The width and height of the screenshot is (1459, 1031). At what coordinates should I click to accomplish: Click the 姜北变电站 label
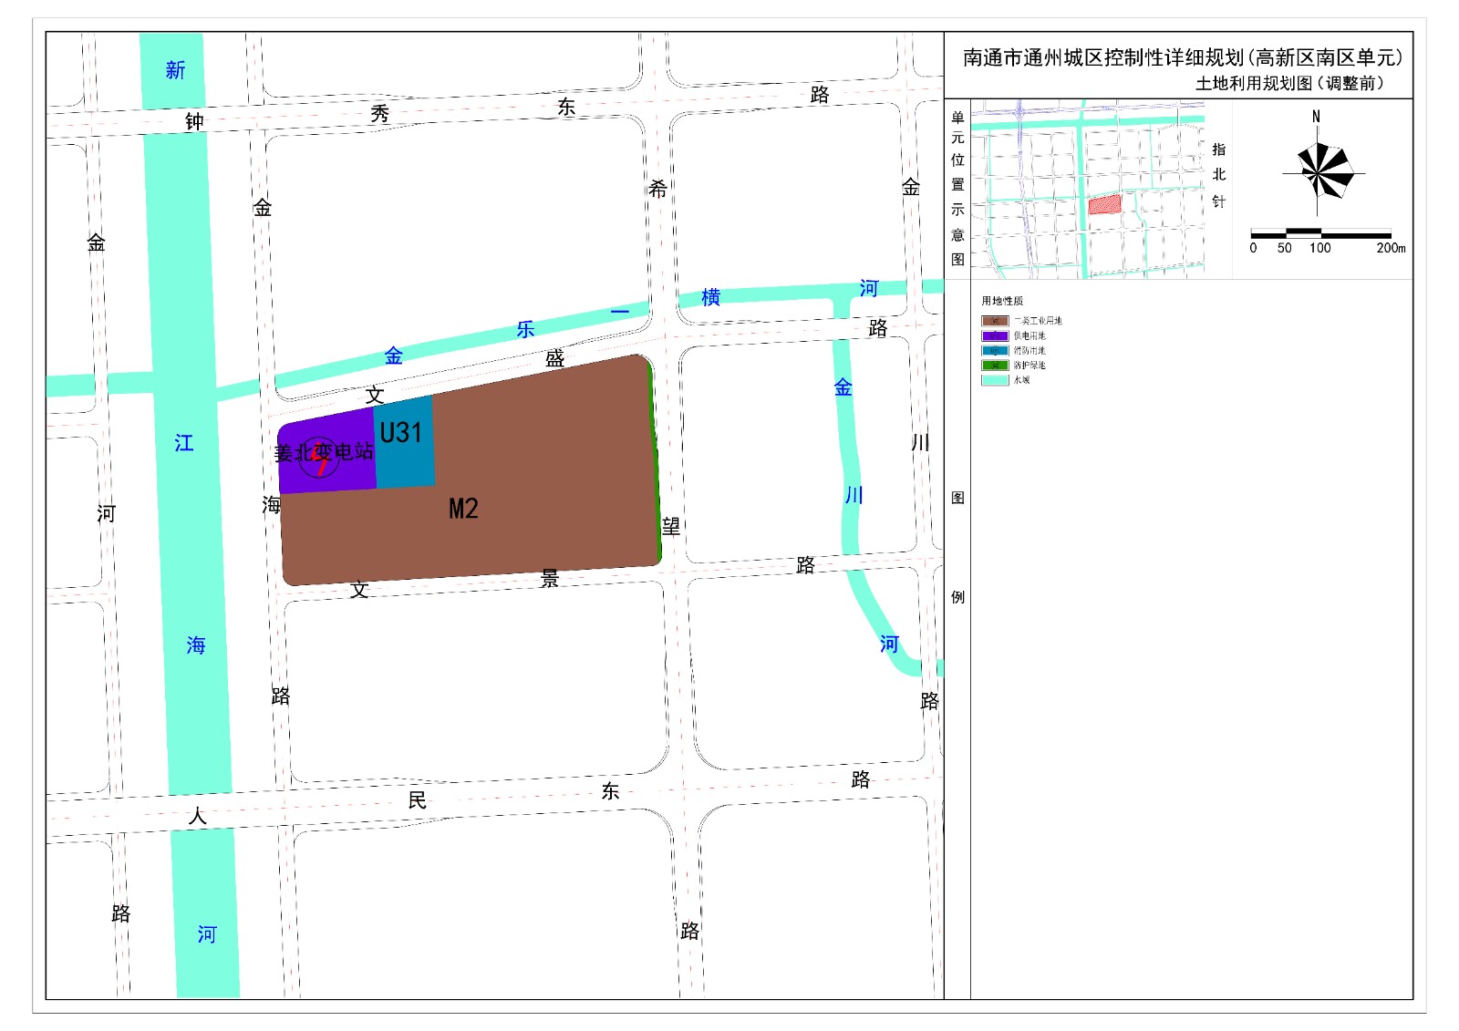324,452
